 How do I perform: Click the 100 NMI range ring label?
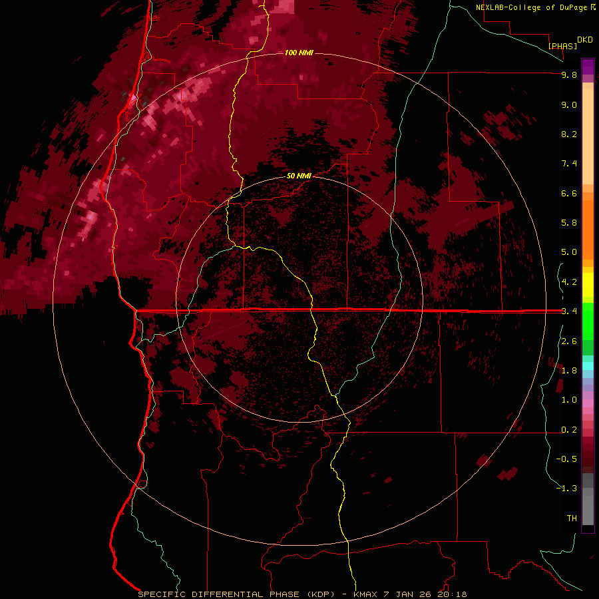299,53
